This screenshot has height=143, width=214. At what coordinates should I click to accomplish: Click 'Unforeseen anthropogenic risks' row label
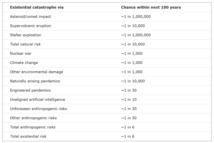pyautogui.click(x=39, y=109)
